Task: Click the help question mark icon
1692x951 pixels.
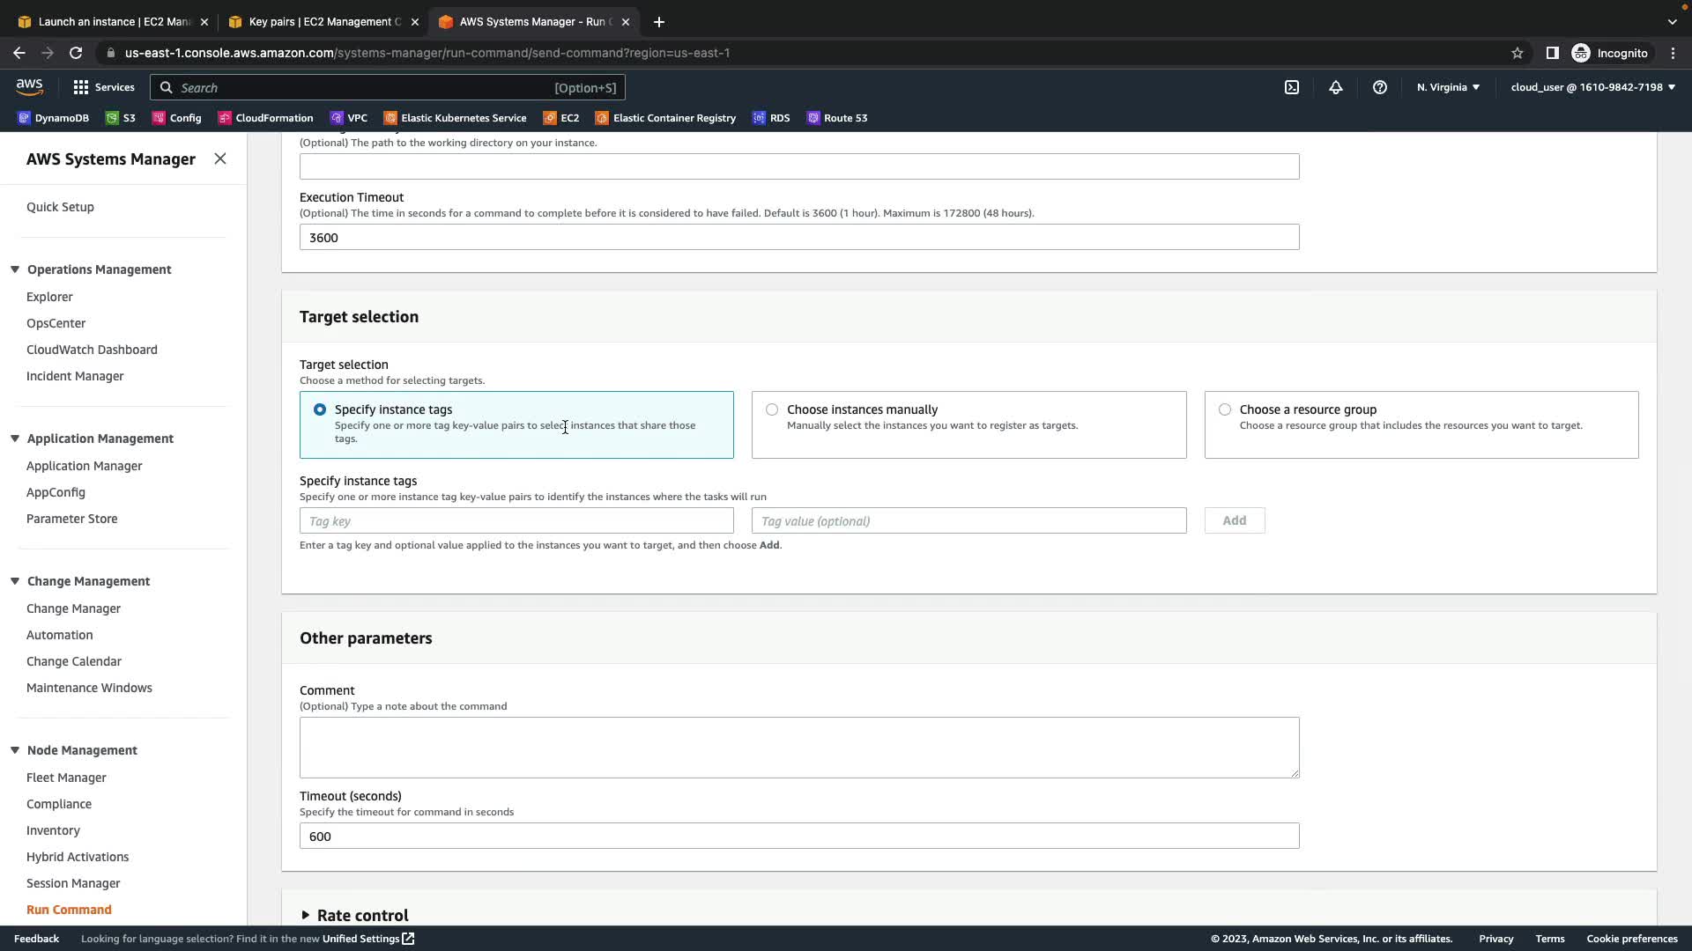Action: tap(1379, 87)
